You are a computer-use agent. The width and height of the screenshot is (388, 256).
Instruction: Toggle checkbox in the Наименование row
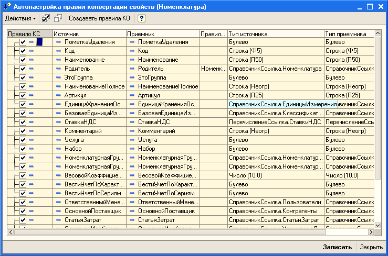tap(23, 60)
